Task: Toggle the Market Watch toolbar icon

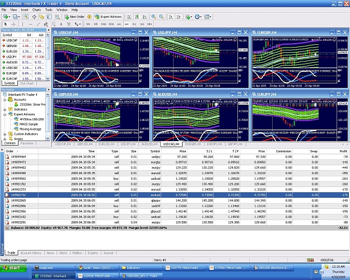Action: tap(26, 17)
